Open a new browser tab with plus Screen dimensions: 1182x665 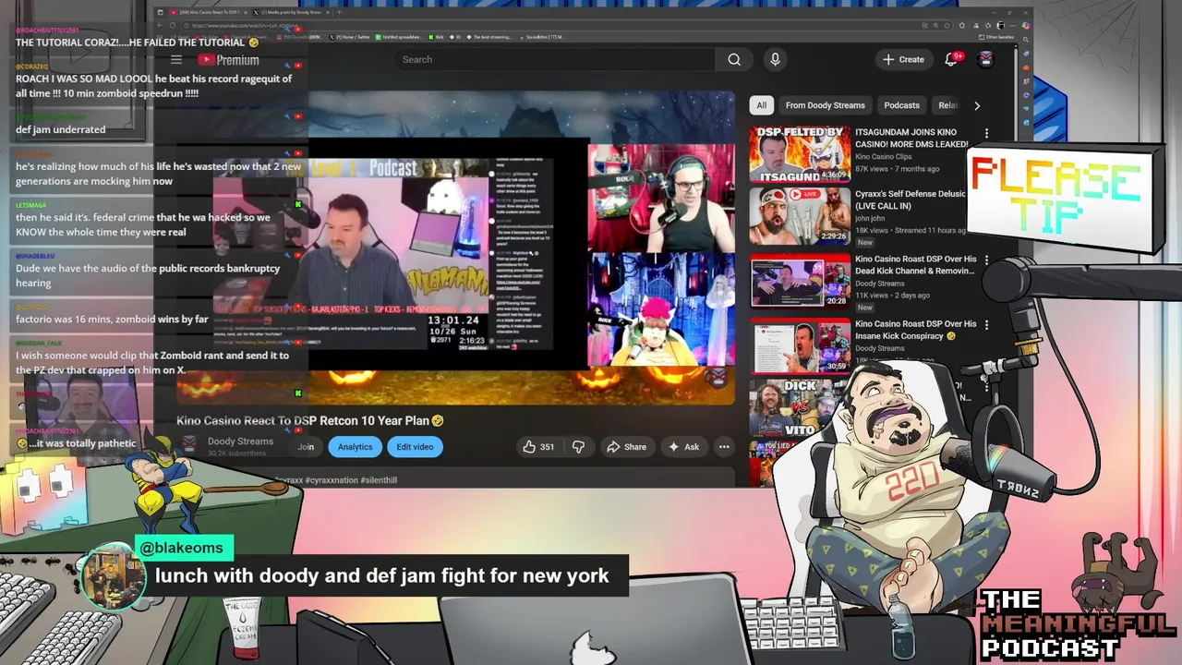tap(339, 12)
